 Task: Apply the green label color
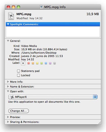tap(42, 63)
